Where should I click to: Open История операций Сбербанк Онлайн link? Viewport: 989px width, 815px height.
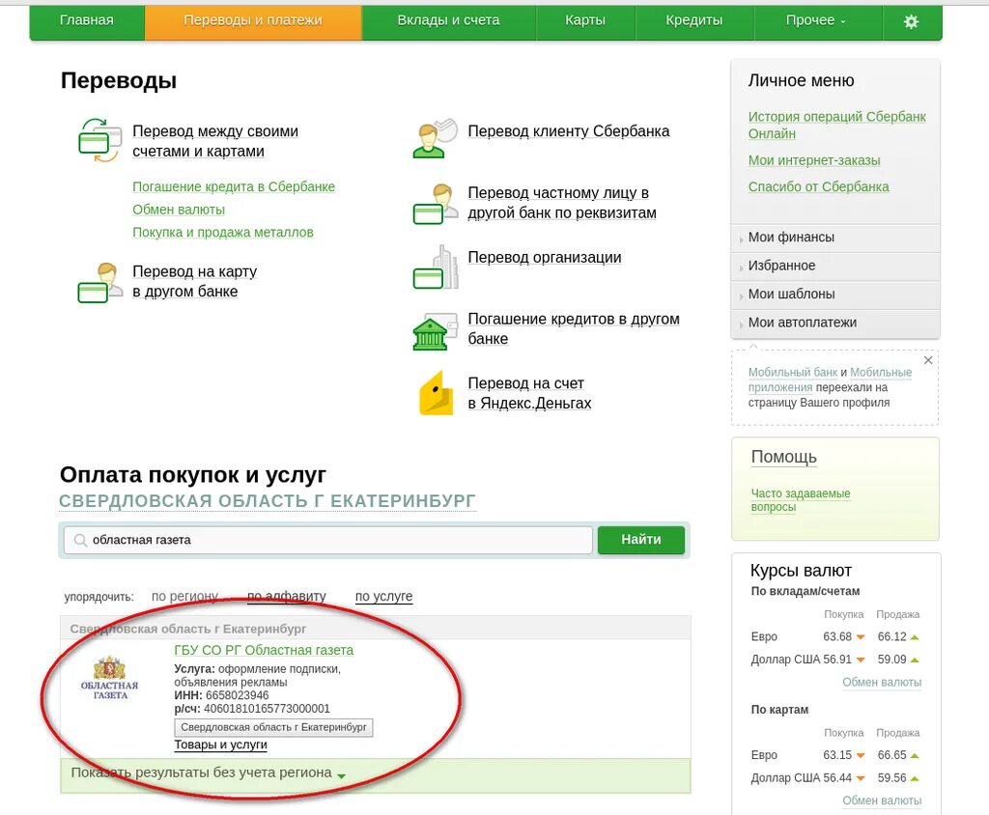pyautogui.click(x=837, y=125)
